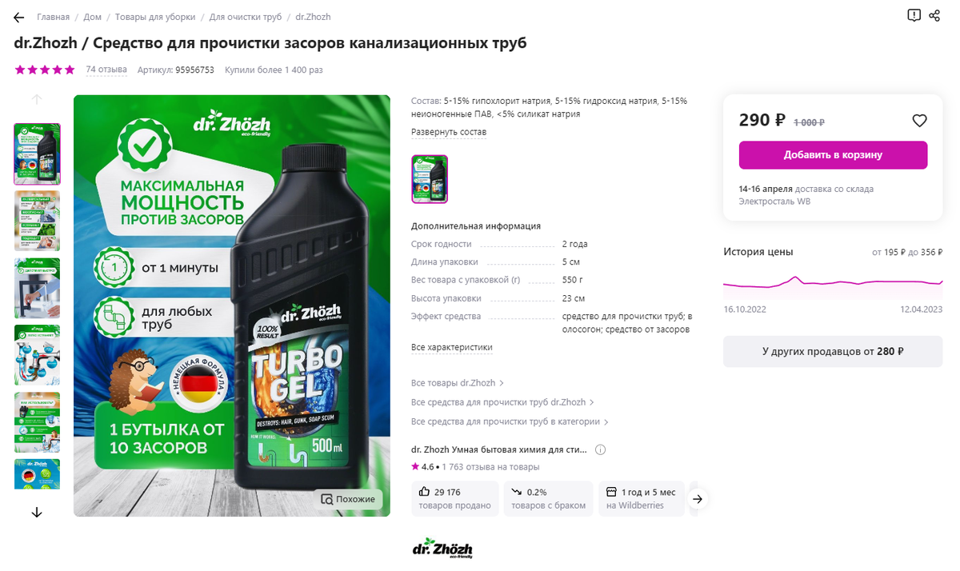
Task: Go back using the left arrow icon
Action: (19, 17)
